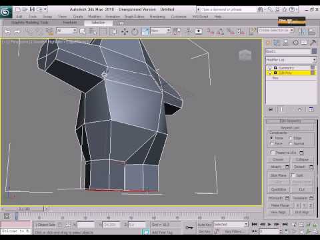The image size is (320, 240).
Task: Click the Repeat Last button
Action: [x=290, y=128]
